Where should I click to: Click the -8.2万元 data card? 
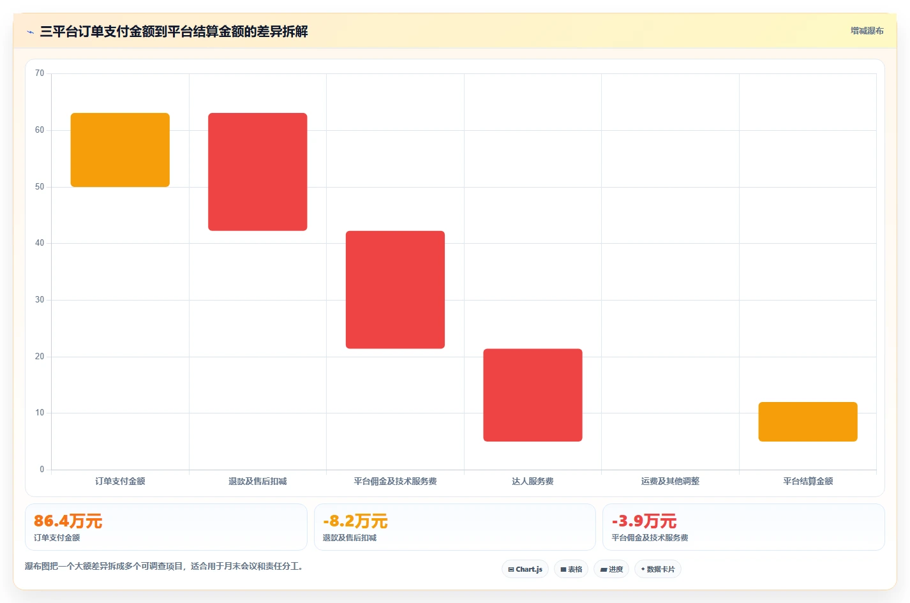(x=455, y=527)
